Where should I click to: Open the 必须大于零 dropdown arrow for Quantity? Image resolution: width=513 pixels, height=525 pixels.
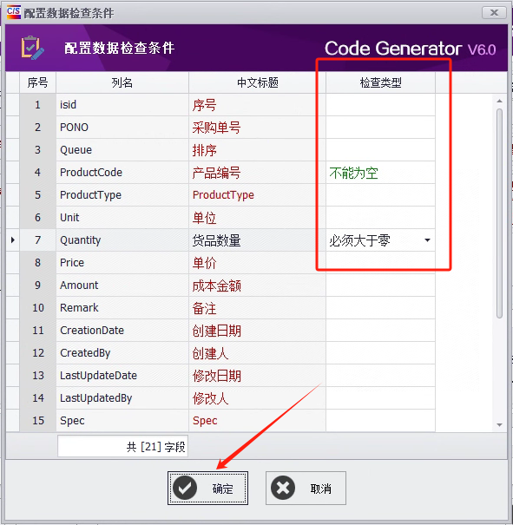coord(427,240)
